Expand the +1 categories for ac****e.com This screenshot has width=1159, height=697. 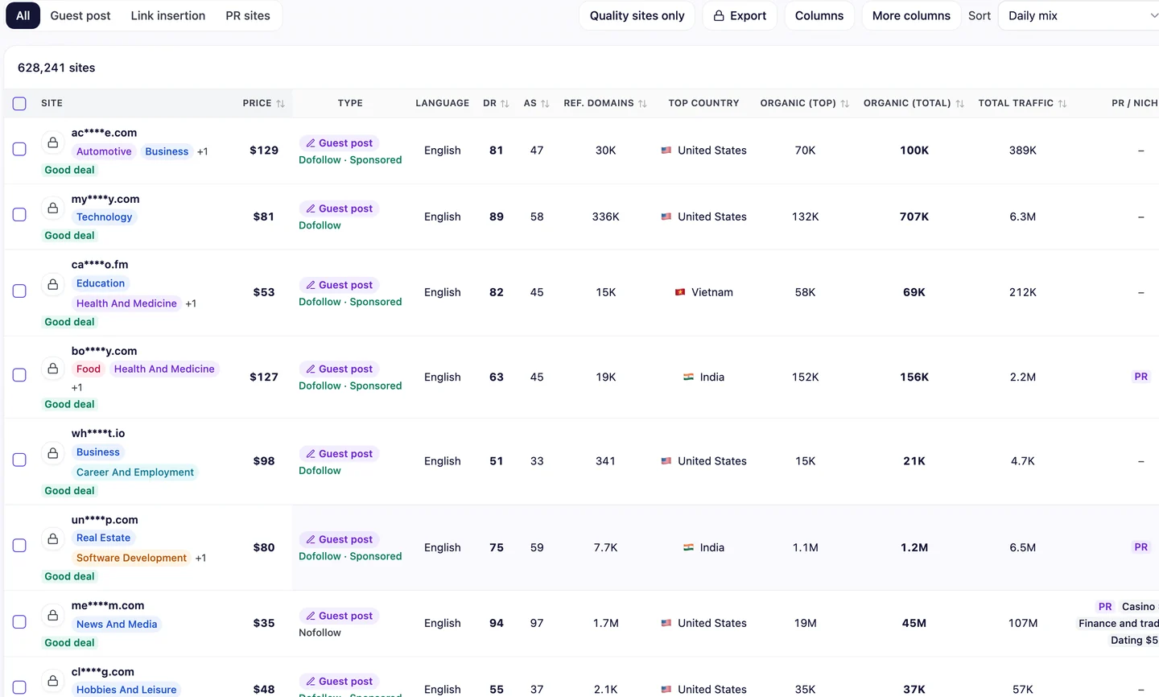point(203,151)
